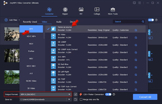Viewport: 162px width, 104px height.
Task: Select the first video thumbnail with tree silhouette
Action: (x=12, y=34)
